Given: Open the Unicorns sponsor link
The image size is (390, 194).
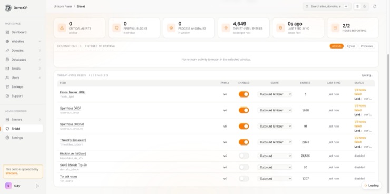Looking at the screenshot, I should tap(12, 173).
